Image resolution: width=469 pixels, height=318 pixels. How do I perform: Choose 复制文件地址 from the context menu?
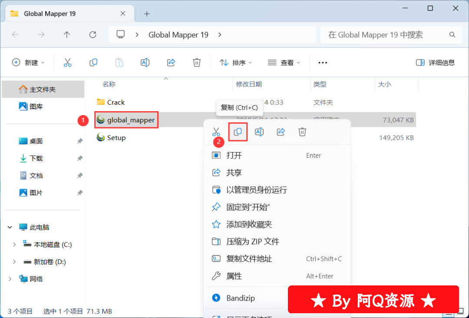(277, 259)
